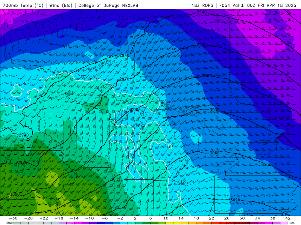Click the 6 colorbar scale value

pos(150,218)
